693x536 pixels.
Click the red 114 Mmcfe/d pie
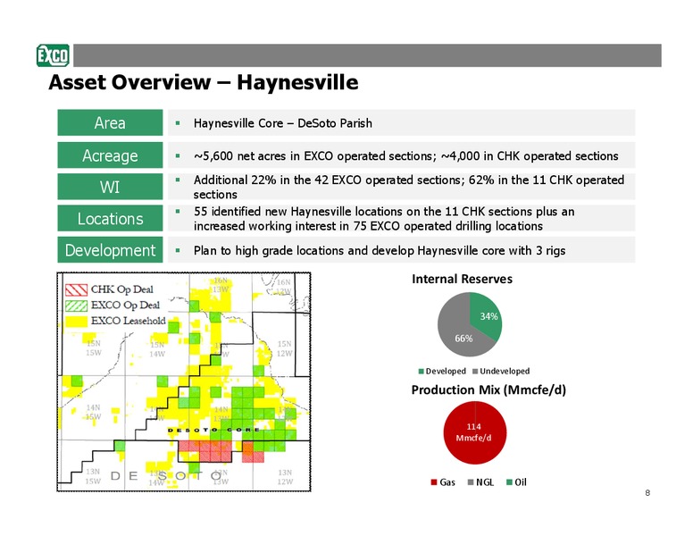point(475,432)
